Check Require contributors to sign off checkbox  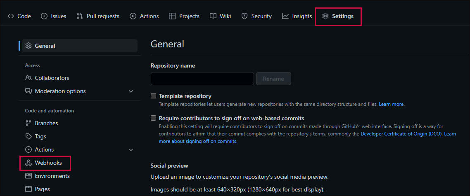pos(153,118)
